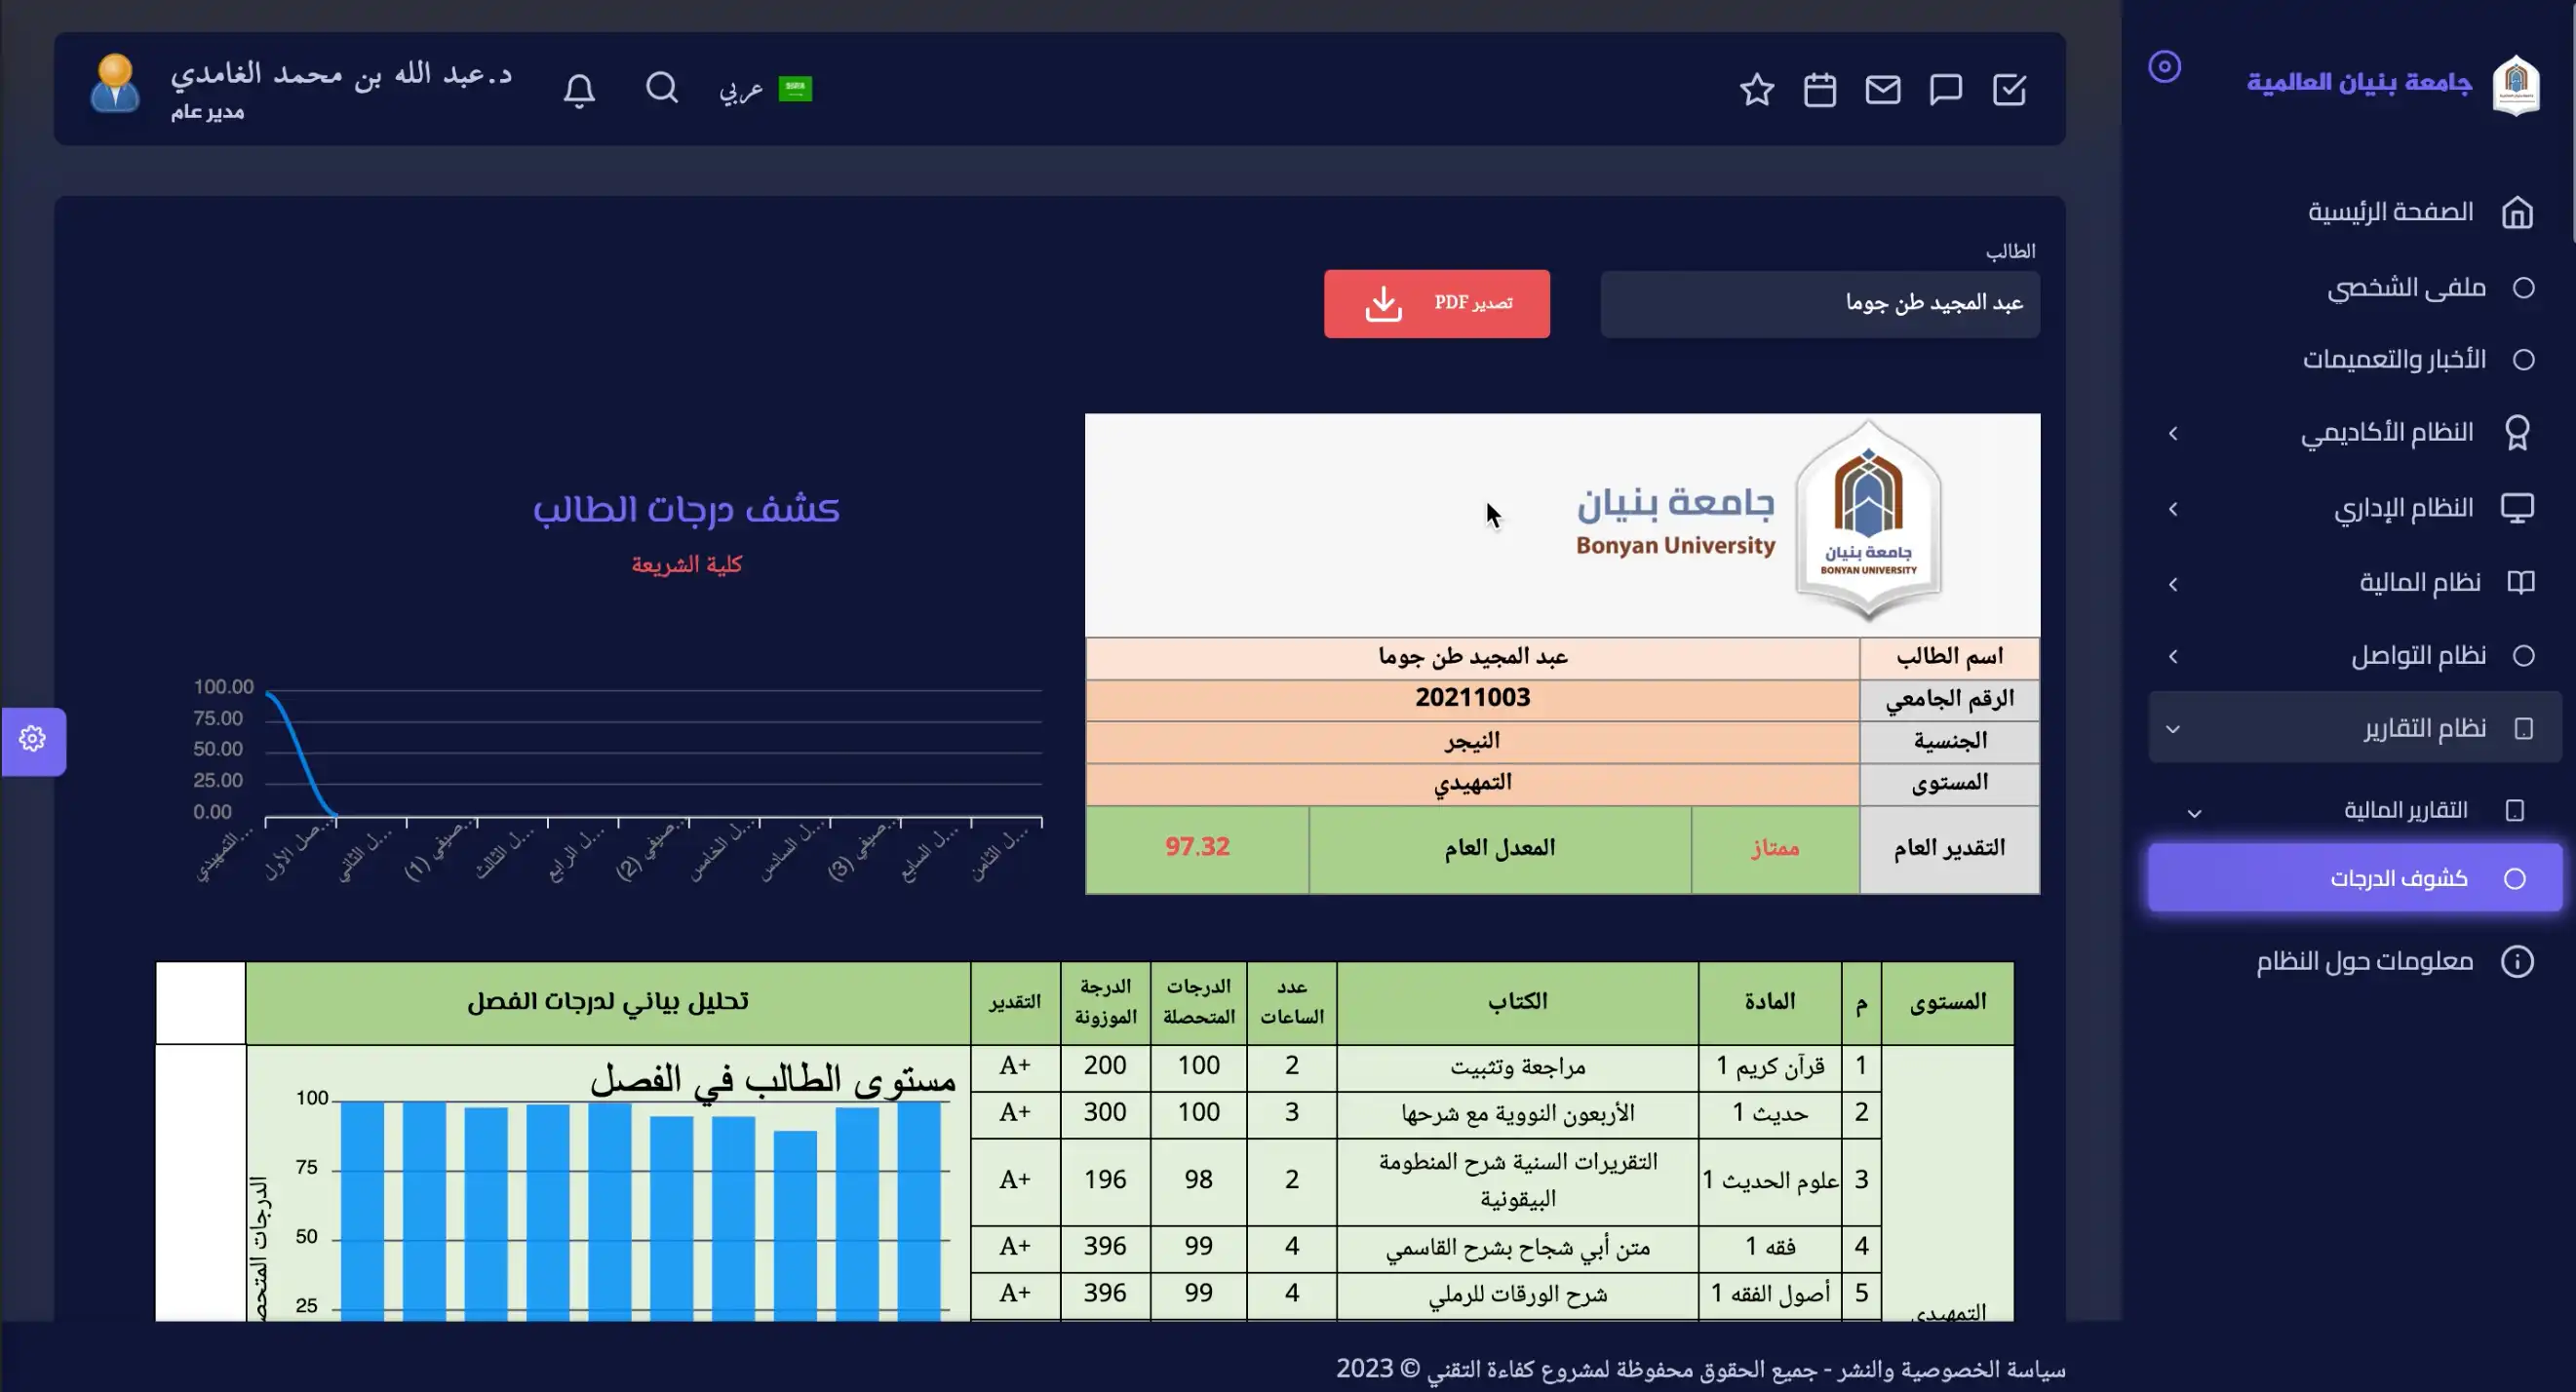Click the award icon beside النظام الأكاديمي

pyautogui.click(x=2517, y=433)
